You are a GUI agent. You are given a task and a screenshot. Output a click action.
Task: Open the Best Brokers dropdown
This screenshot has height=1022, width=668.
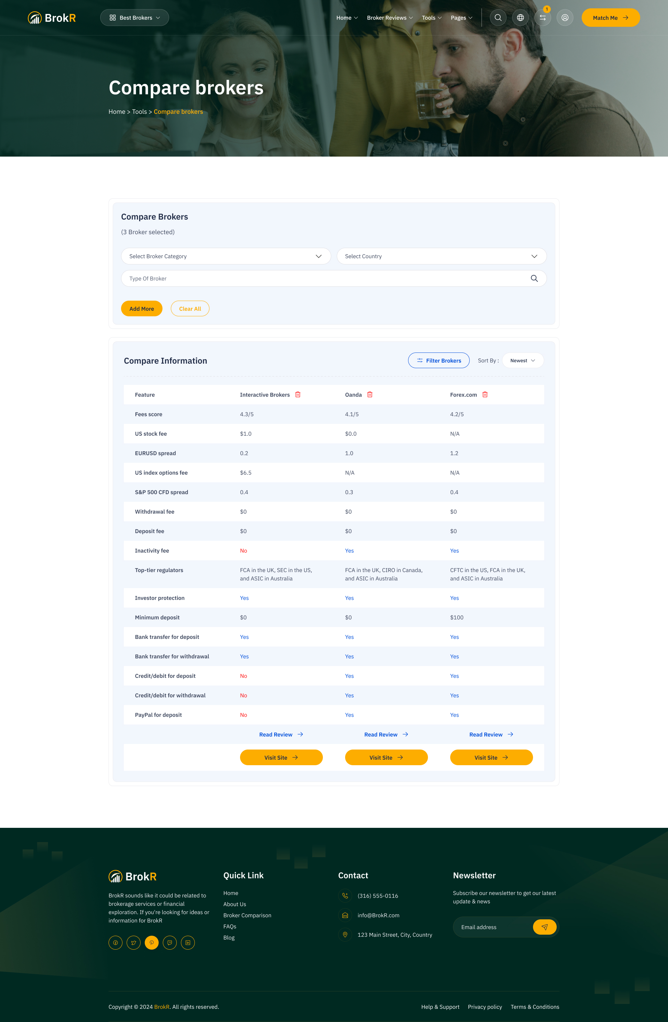134,18
